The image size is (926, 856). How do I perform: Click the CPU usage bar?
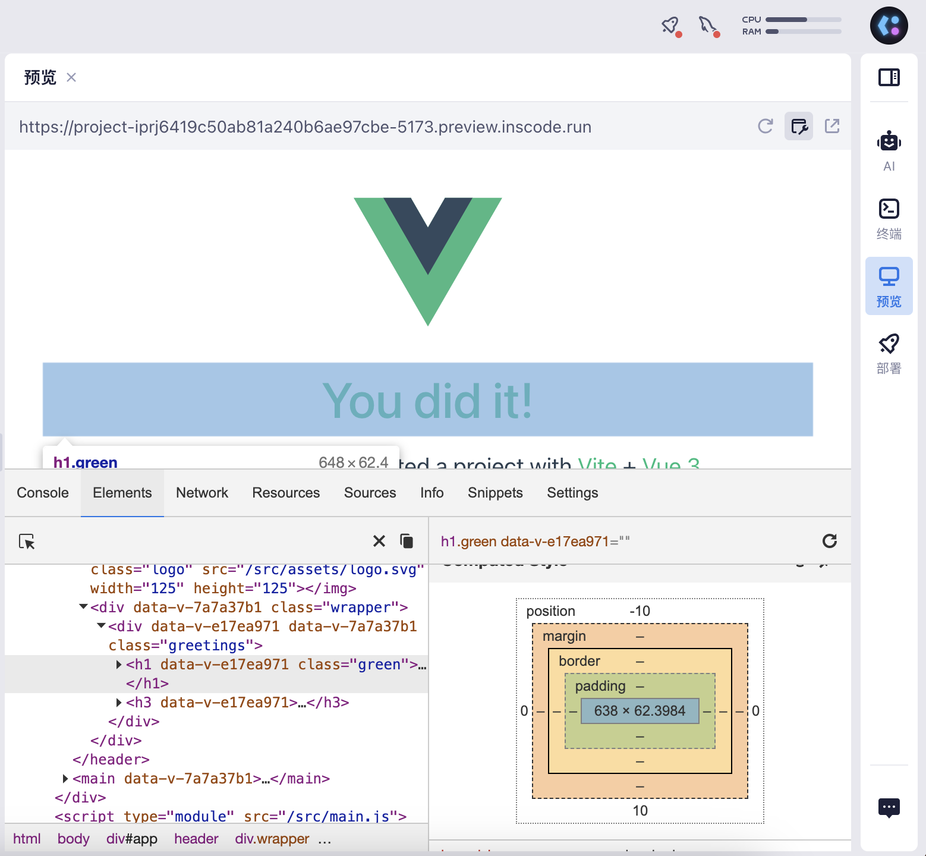(x=804, y=20)
